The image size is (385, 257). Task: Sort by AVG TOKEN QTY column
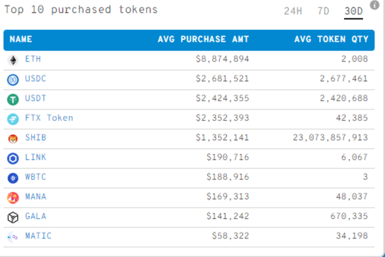(332, 39)
